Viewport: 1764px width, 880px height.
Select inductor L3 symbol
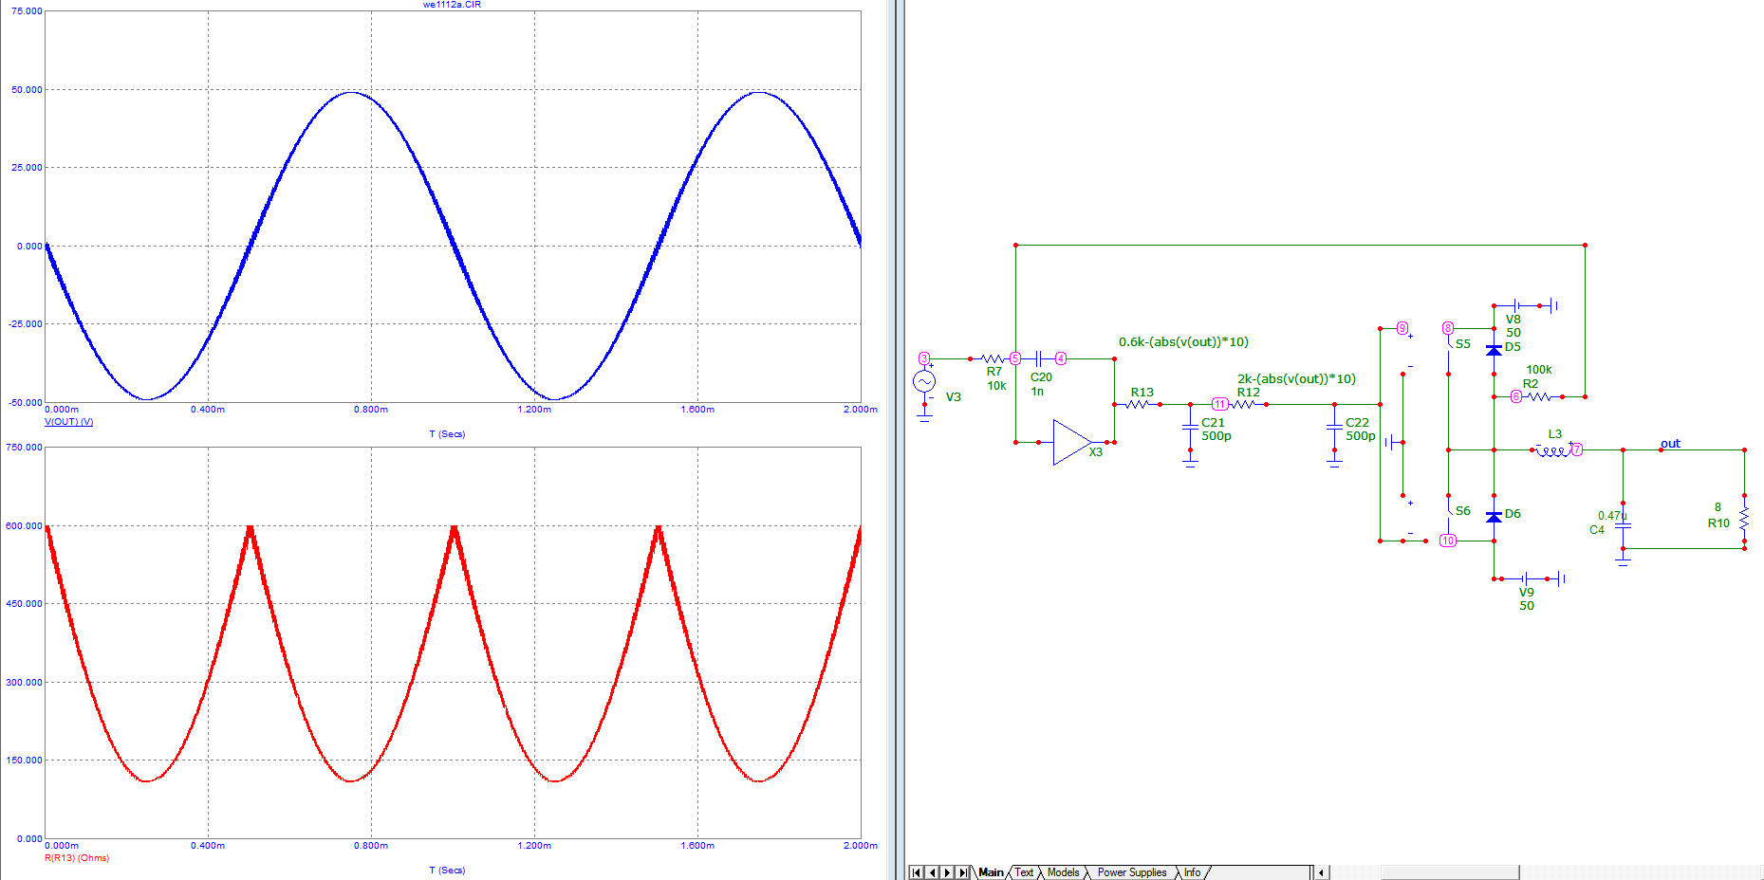[x=1553, y=450]
